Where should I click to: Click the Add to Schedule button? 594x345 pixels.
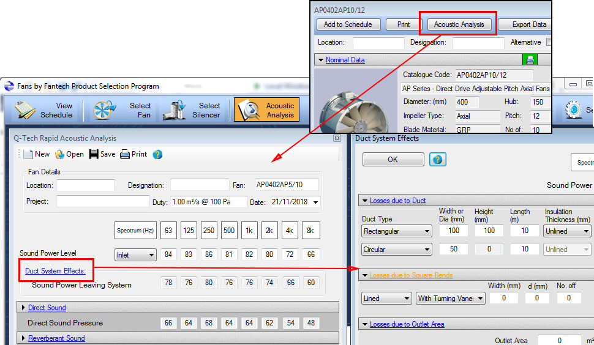[348, 24]
